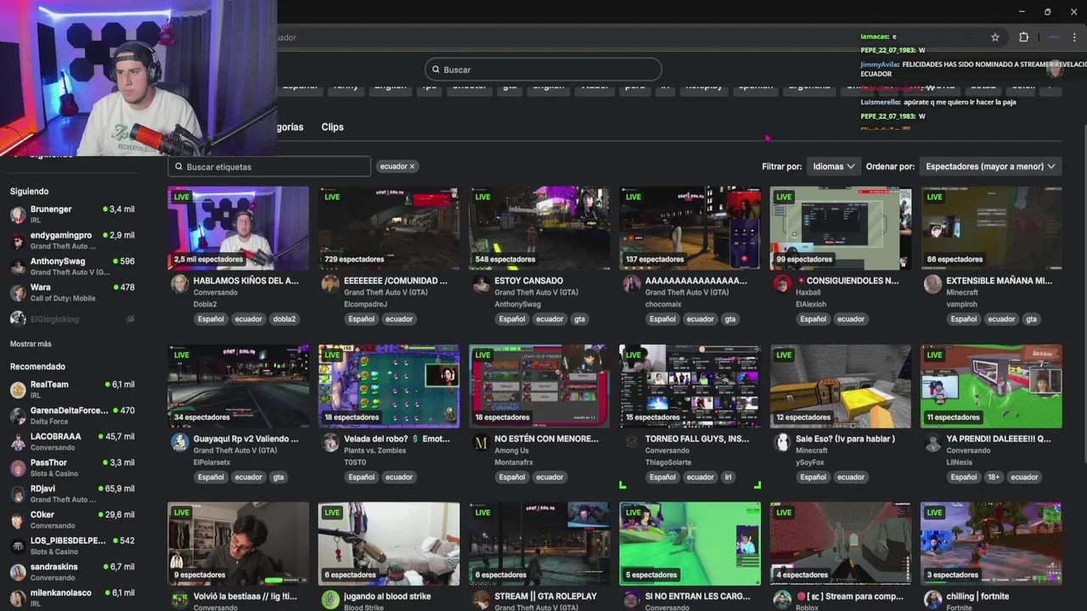Viewport: 1087px width, 611px height.
Task: Open the Plants vs. Zombies stream thumbnail
Action: pos(389,385)
